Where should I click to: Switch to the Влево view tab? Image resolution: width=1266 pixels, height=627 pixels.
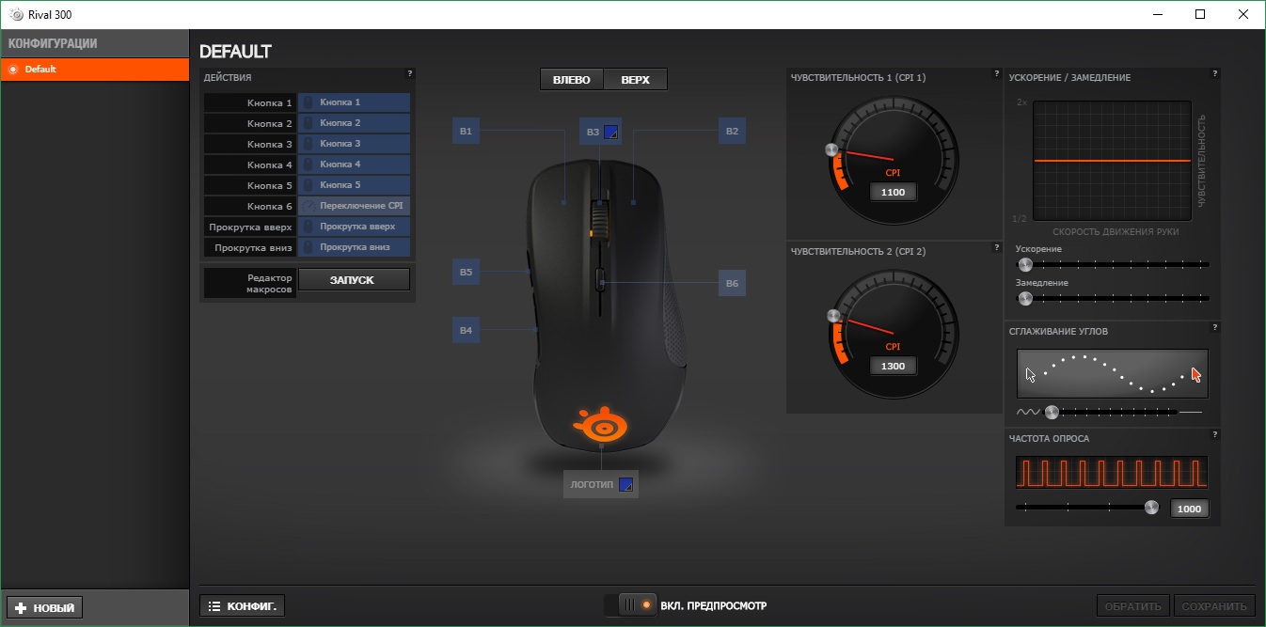pyautogui.click(x=572, y=80)
